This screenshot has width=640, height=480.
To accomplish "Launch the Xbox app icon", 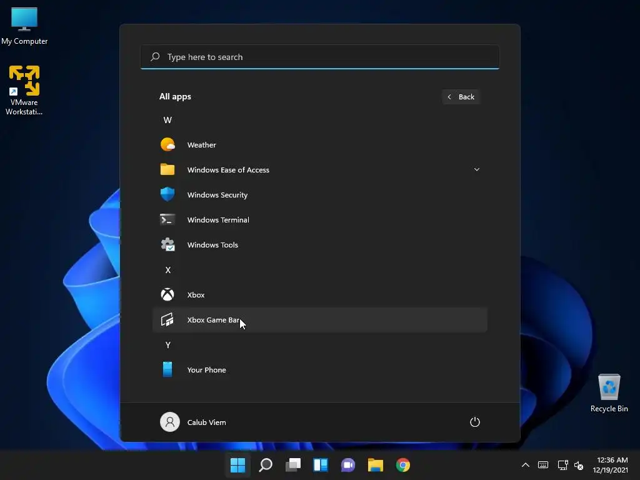I will click(x=167, y=294).
